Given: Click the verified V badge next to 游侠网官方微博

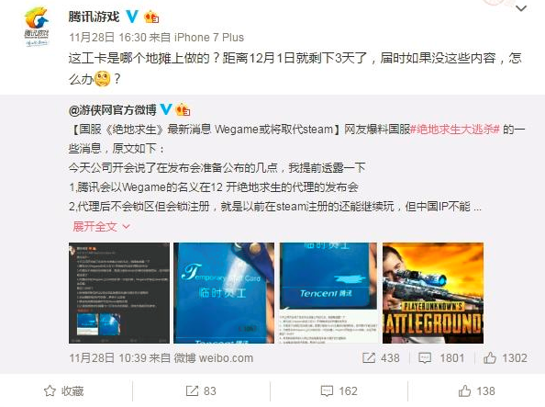Looking at the screenshot, I should pos(166,109).
